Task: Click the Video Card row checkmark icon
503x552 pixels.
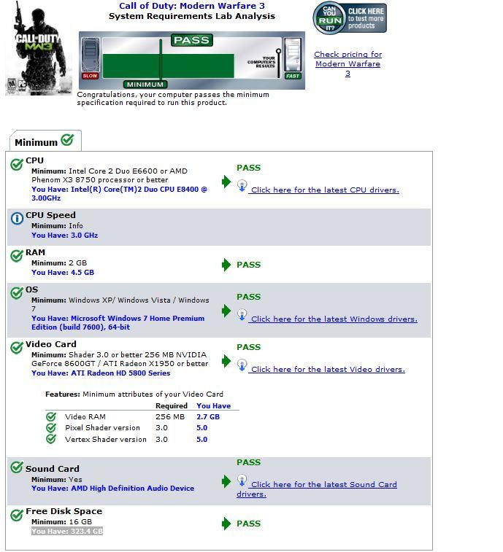Action: [17, 348]
